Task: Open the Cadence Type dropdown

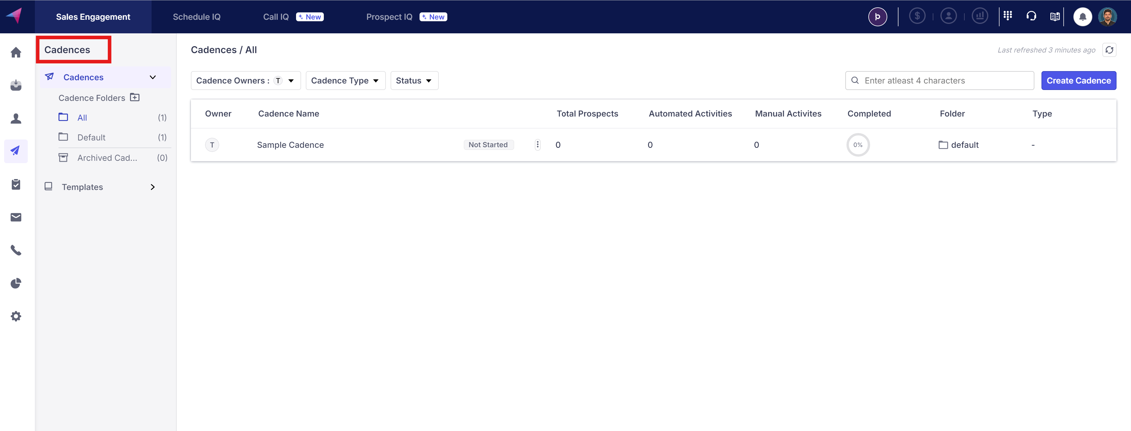Action: (345, 81)
